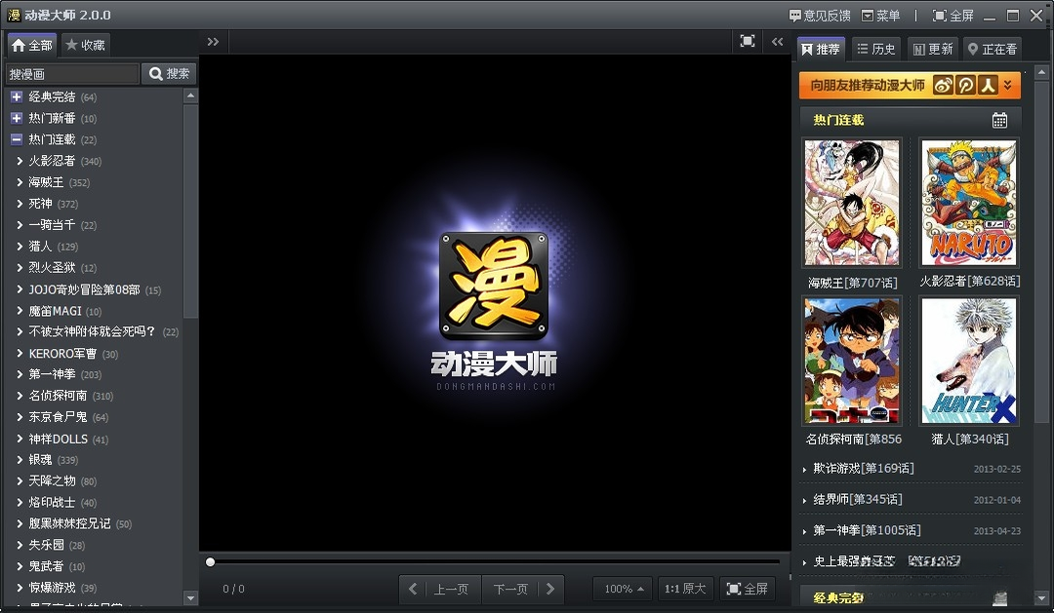Viewport: 1054px width, 613px height.
Task: Select 魔笛MAGI in the list
Action: pyautogui.click(x=55, y=311)
